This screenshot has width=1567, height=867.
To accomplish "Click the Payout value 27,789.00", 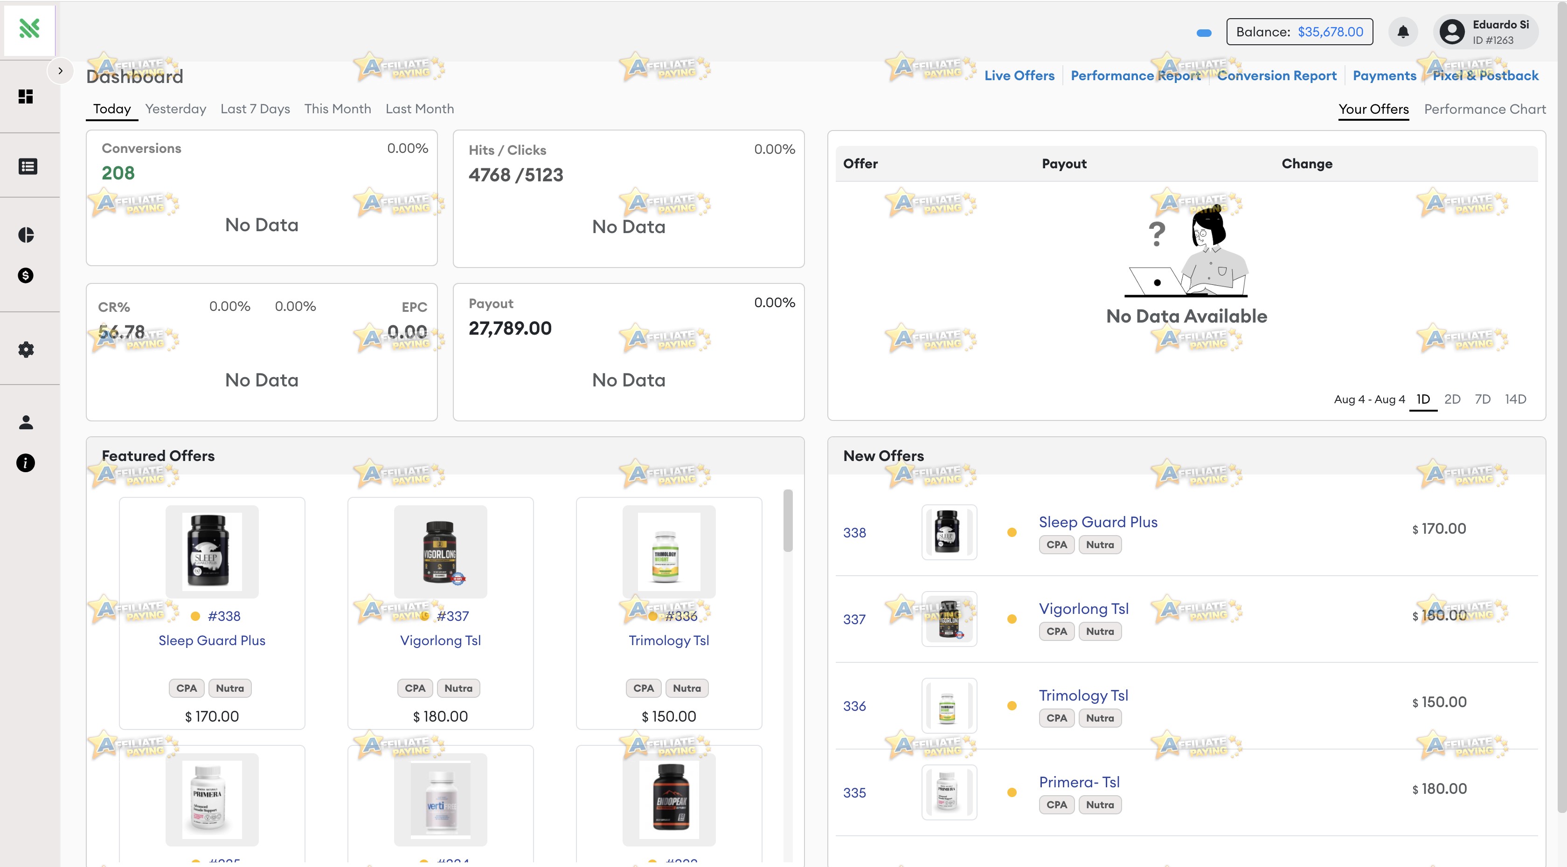I will point(510,328).
